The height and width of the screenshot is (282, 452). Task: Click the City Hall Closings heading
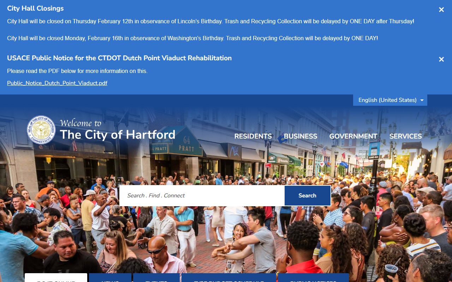click(x=35, y=8)
